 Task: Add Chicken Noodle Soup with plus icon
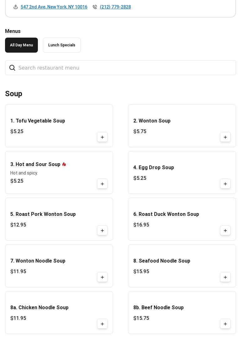coord(102,324)
